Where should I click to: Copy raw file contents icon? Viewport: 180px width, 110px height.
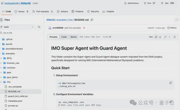[156, 37]
